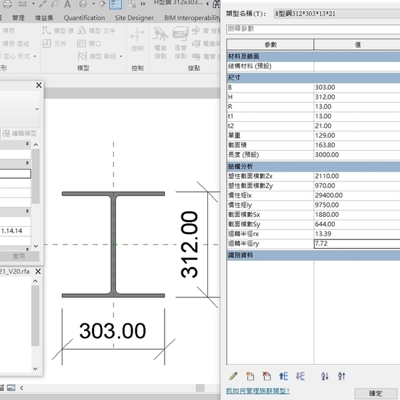Switch to the Site Designer tab

[134, 17]
